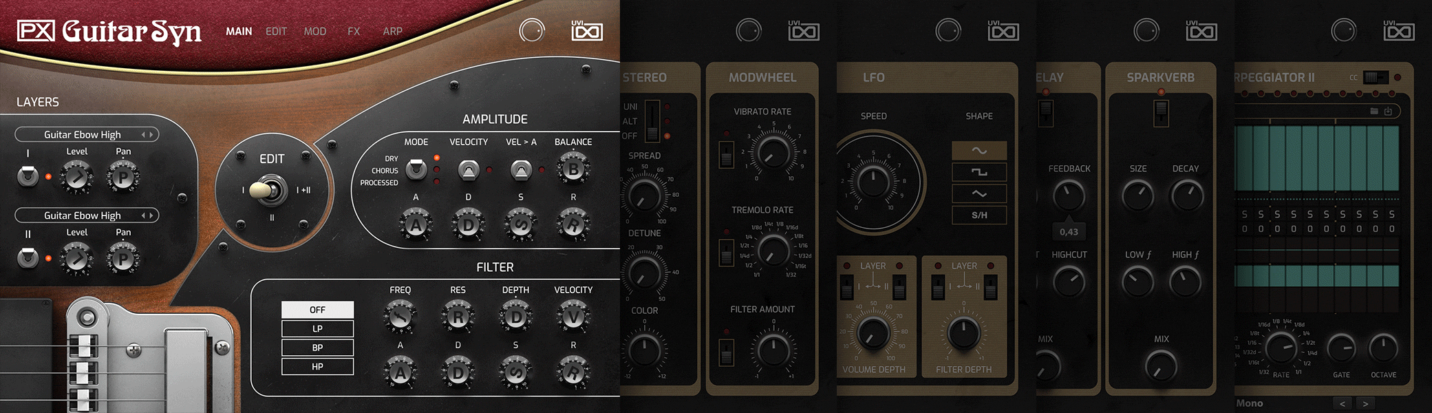1432x413 pixels.
Task: Click the Amplitude Release (R) knob
Action: pos(573,225)
